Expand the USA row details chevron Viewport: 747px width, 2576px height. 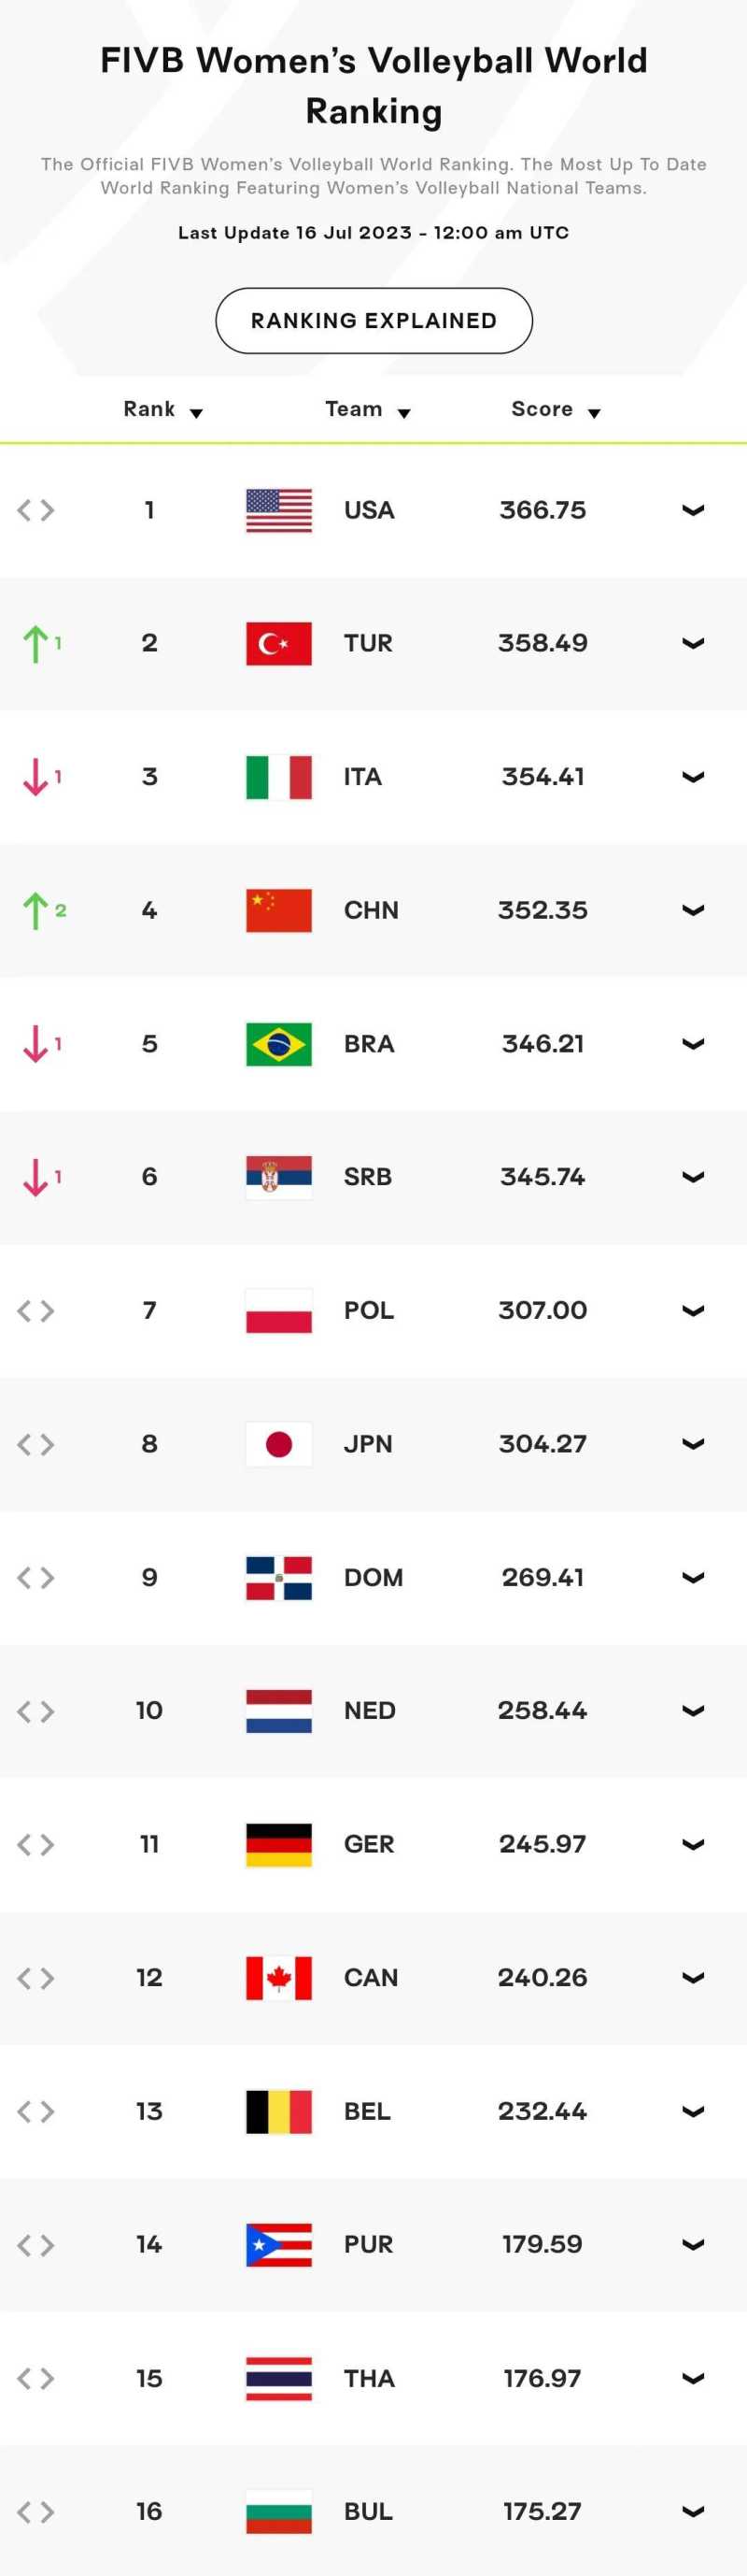click(x=693, y=510)
